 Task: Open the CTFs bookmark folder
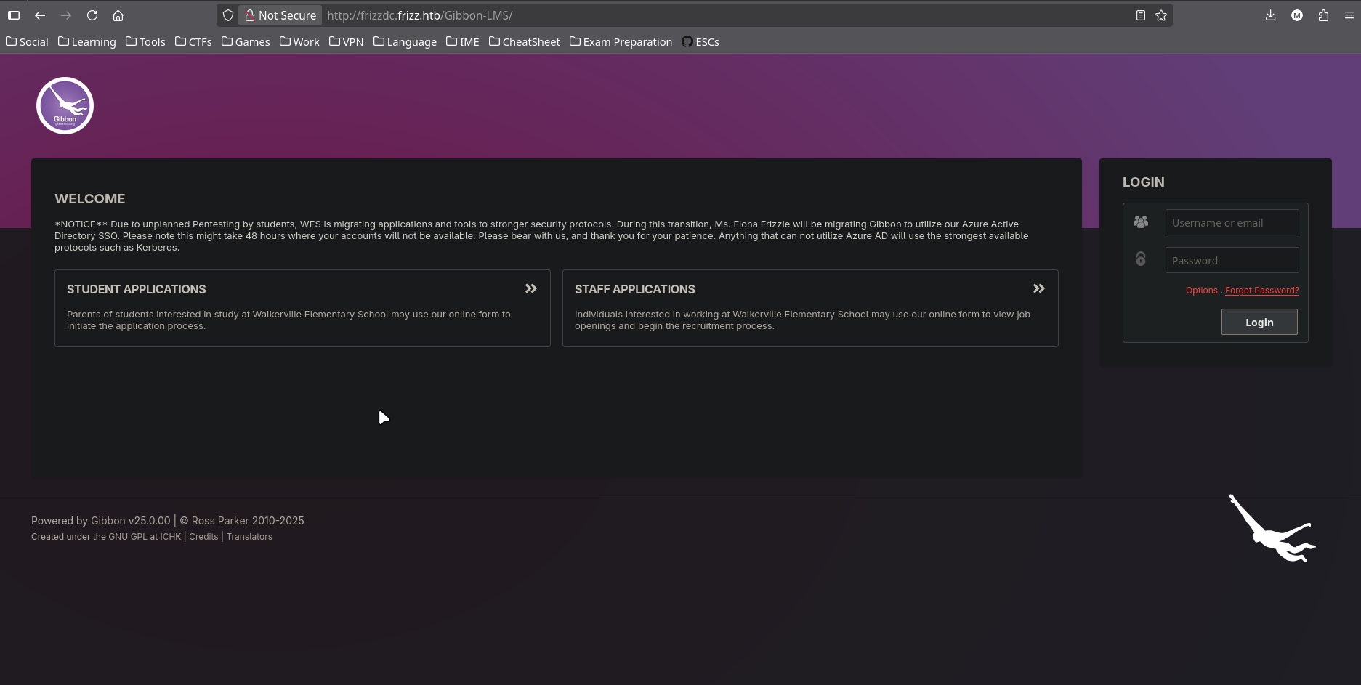(193, 42)
